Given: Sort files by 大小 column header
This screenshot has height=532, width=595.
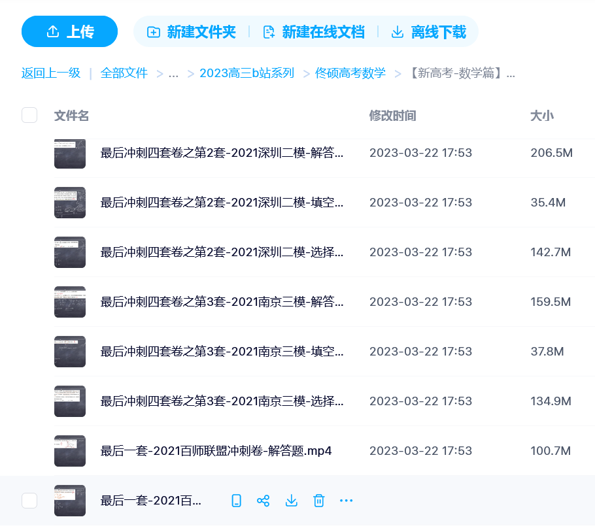Looking at the screenshot, I should 541,116.
